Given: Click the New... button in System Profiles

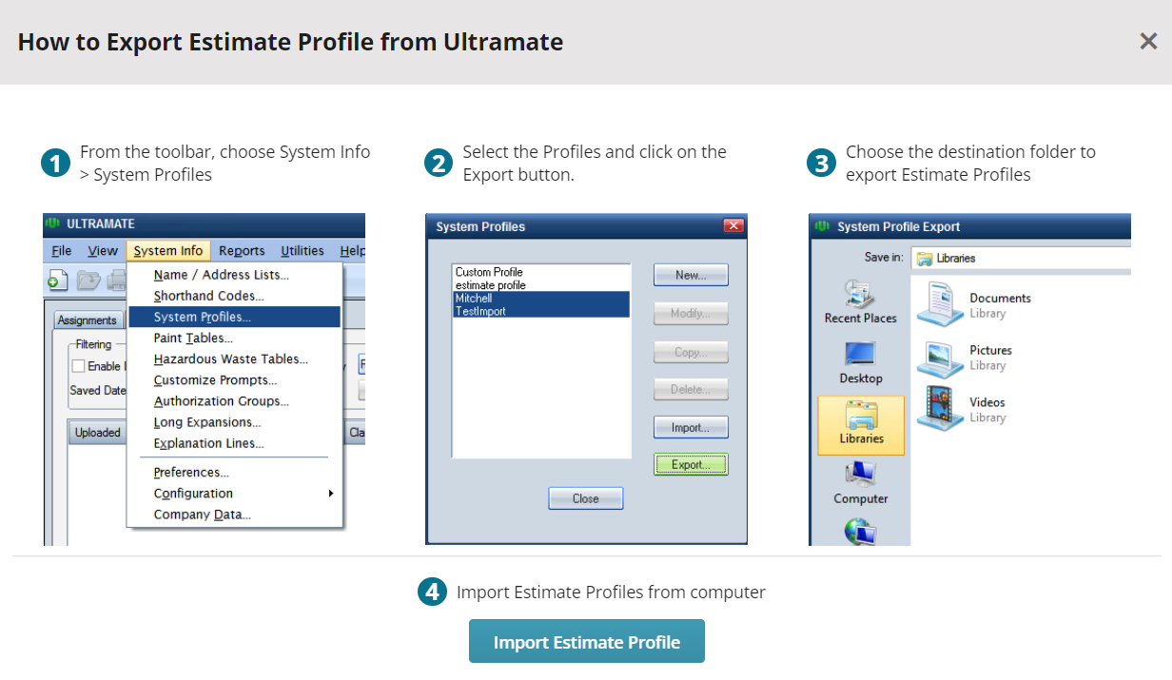Looking at the screenshot, I should tap(691, 275).
